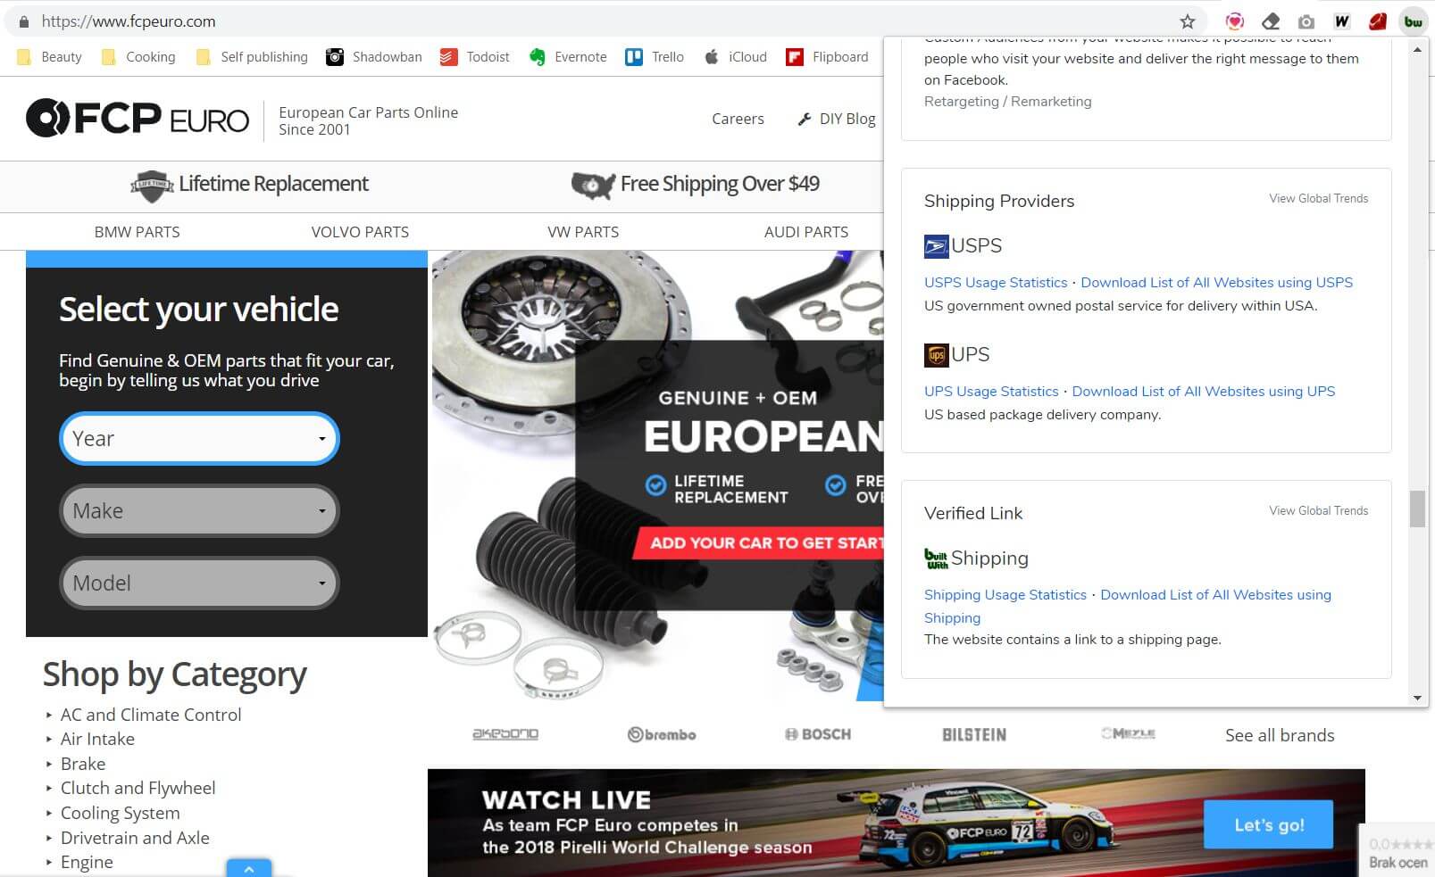Open the DIY Blog link
The height and width of the screenshot is (877, 1435).
coord(836,119)
